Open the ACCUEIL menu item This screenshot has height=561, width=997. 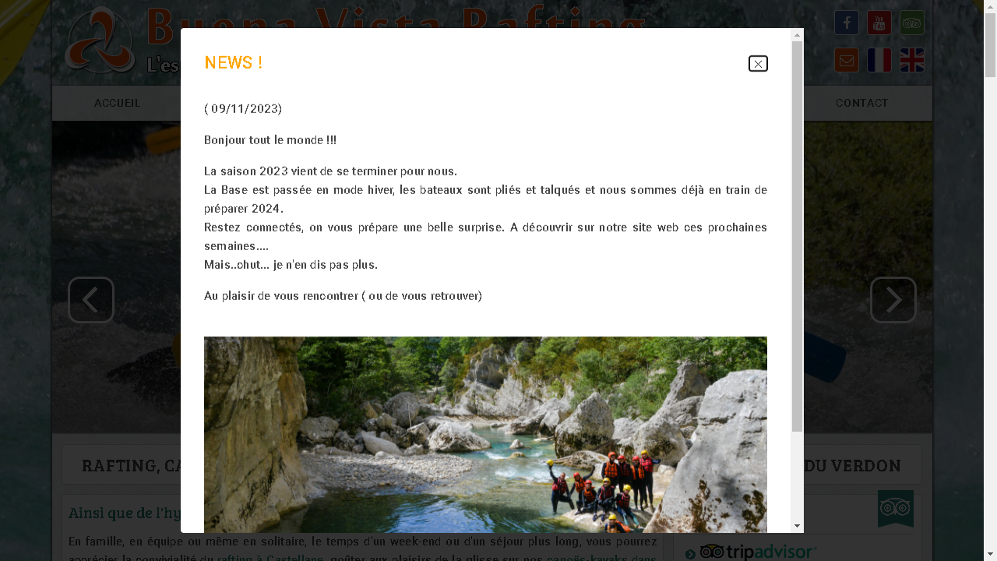(x=117, y=103)
